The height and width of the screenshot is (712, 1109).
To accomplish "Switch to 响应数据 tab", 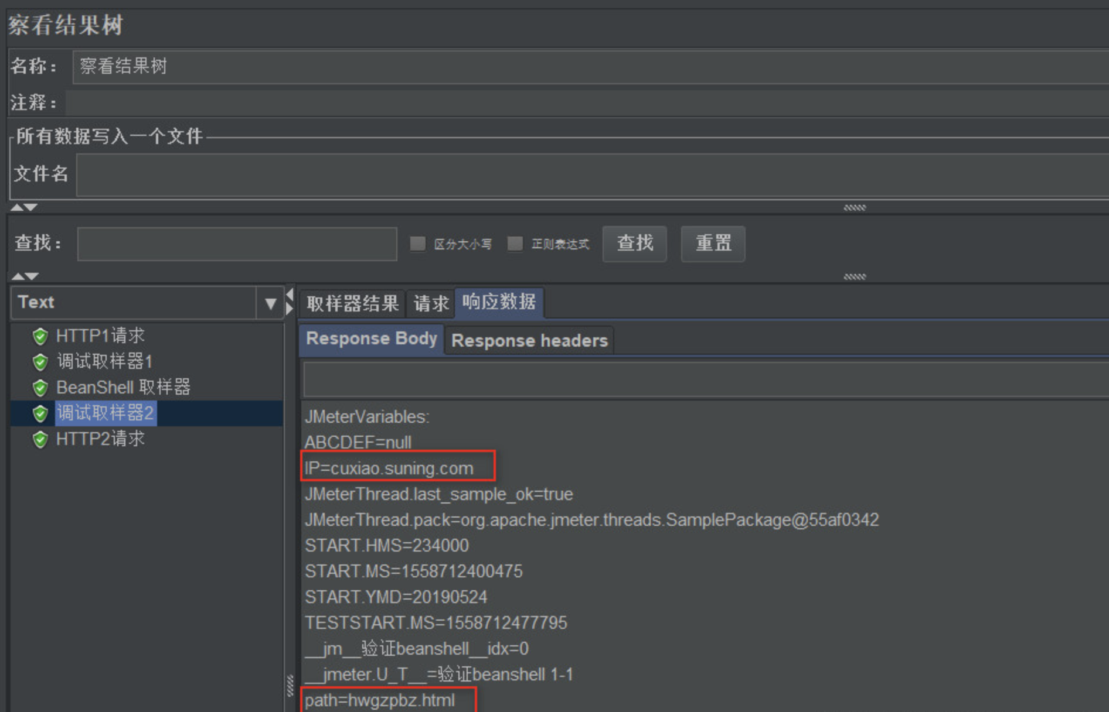I will (x=499, y=302).
